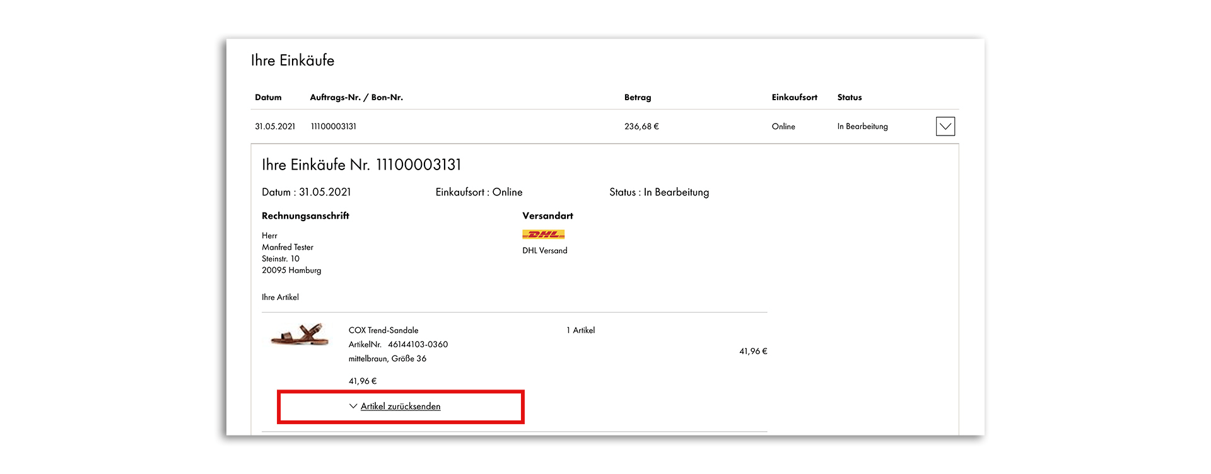The width and height of the screenshot is (1211, 474).
Task: Click the Einkaufsort column header
Action: click(794, 97)
